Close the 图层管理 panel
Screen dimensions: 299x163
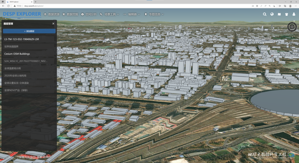click(x=53, y=24)
